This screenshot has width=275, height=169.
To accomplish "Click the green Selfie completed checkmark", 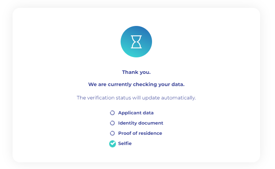I will point(113,144).
